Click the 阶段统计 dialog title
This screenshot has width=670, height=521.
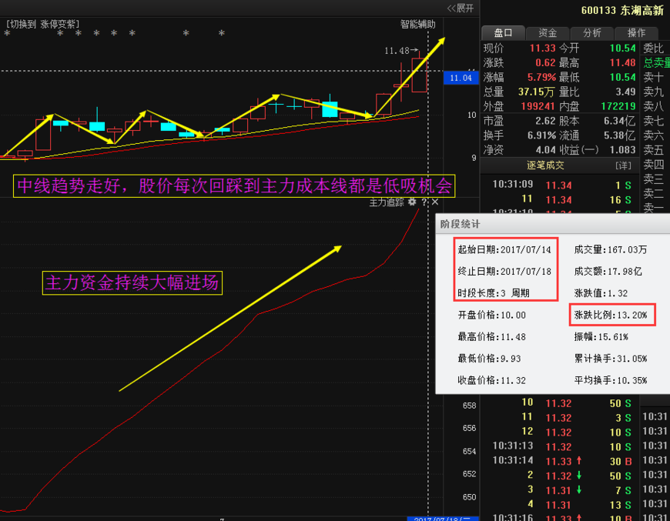click(x=461, y=224)
